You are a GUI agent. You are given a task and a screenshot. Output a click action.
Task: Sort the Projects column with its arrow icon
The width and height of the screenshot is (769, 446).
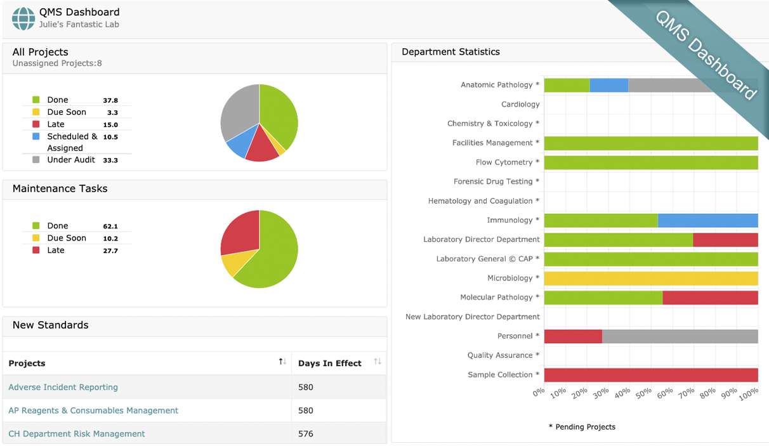(x=282, y=362)
